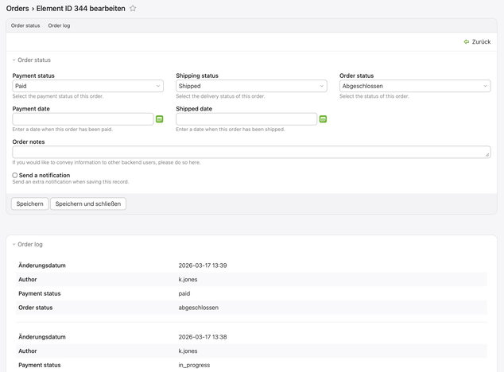Enable the Send a notification checkbox
Image resolution: width=504 pixels, height=372 pixels.
pos(14,176)
